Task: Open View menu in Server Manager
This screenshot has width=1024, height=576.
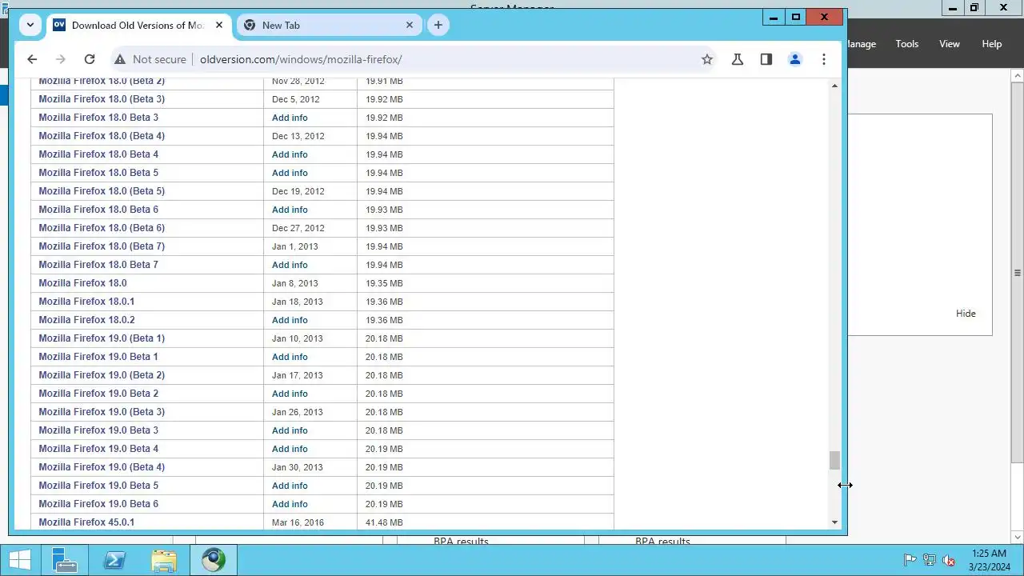Action: [950, 44]
